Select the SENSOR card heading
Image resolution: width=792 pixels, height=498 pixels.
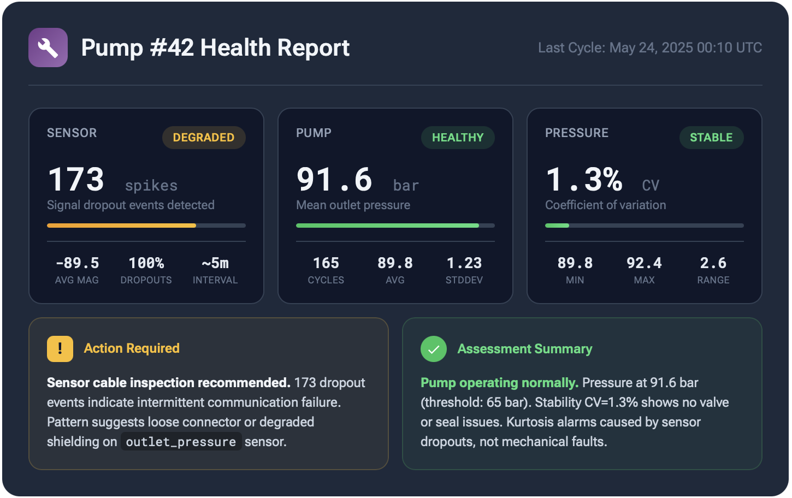coord(72,133)
